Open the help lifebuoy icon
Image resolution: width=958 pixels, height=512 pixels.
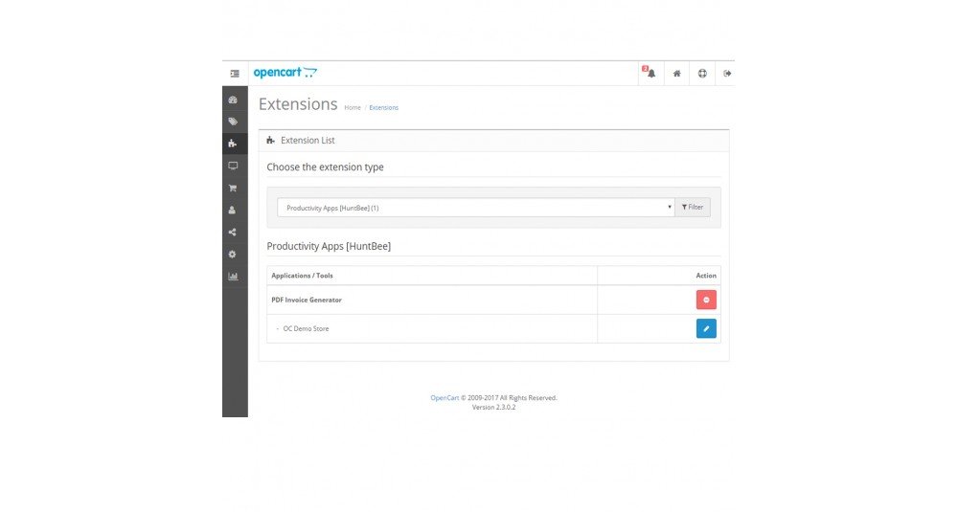pos(702,74)
